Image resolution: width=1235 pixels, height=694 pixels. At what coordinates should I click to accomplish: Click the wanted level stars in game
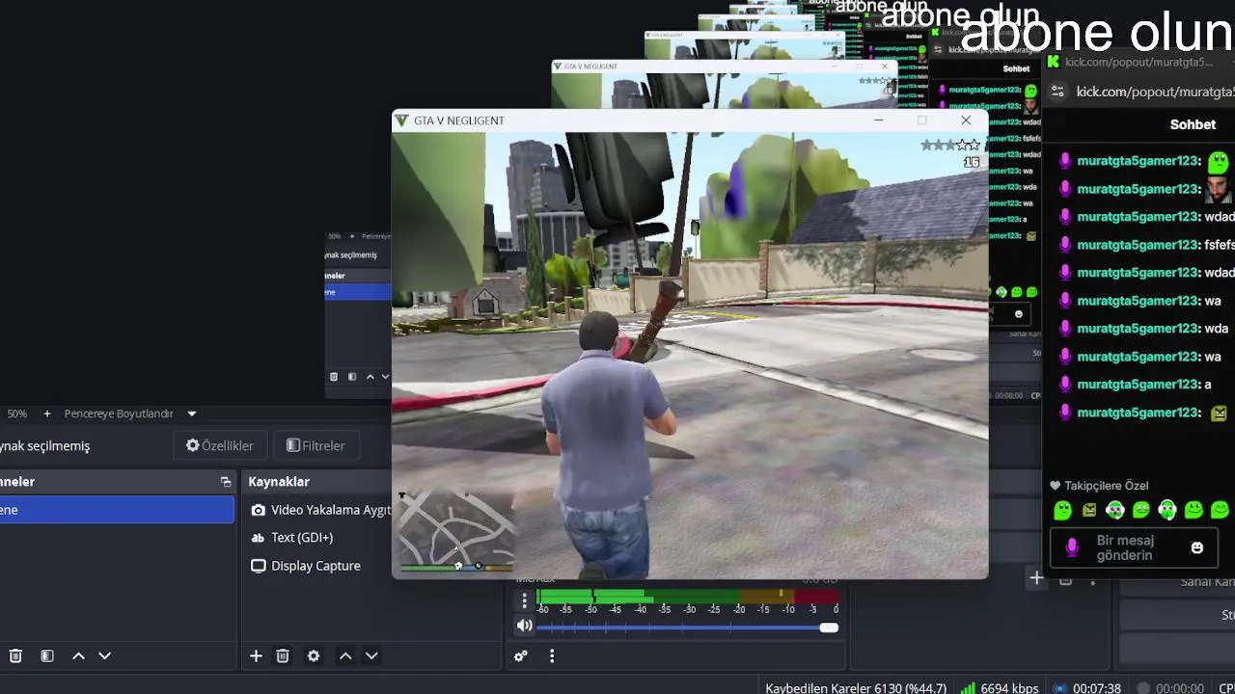pyautogui.click(x=950, y=145)
